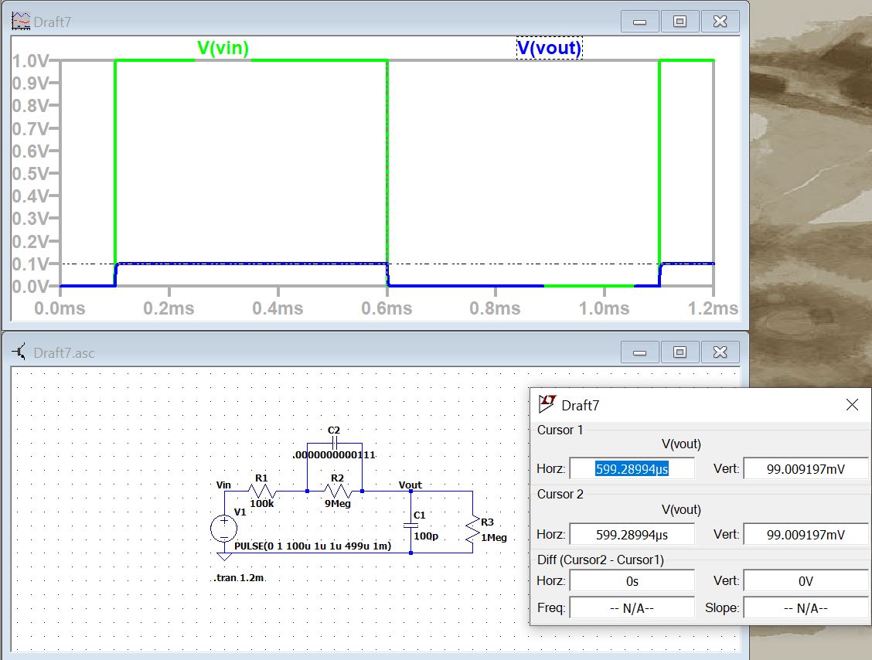Click the Cursor 1 Horz input field

coord(632,468)
